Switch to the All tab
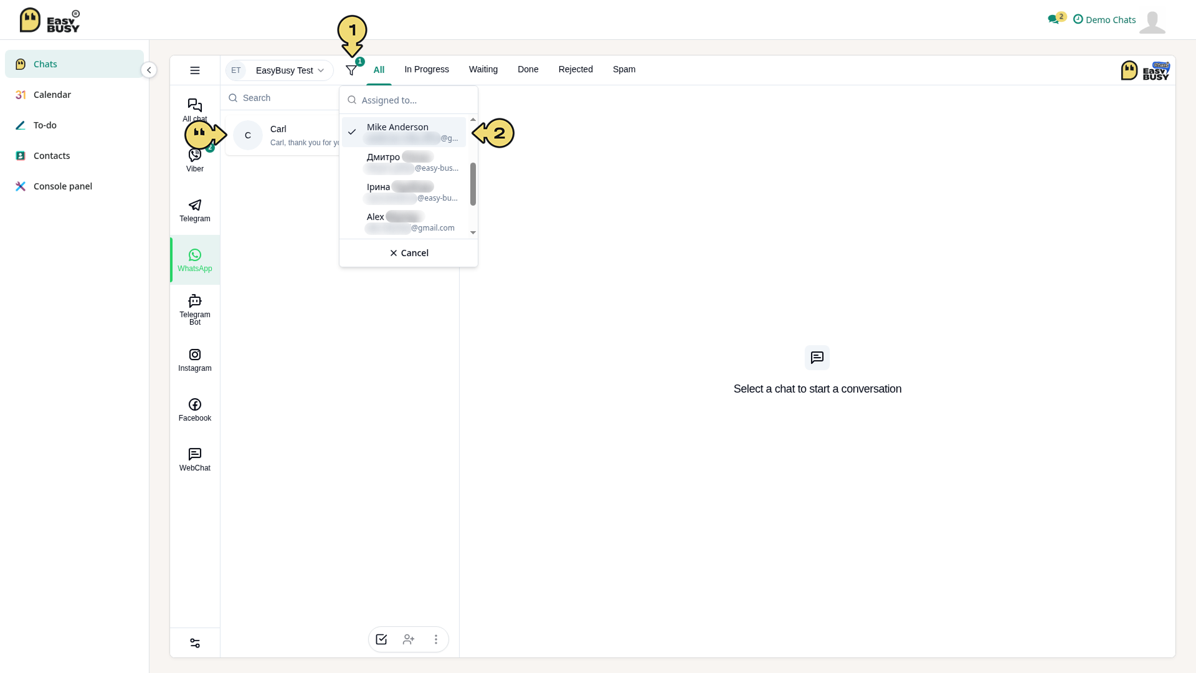This screenshot has height=673, width=1196. coord(379,70)
